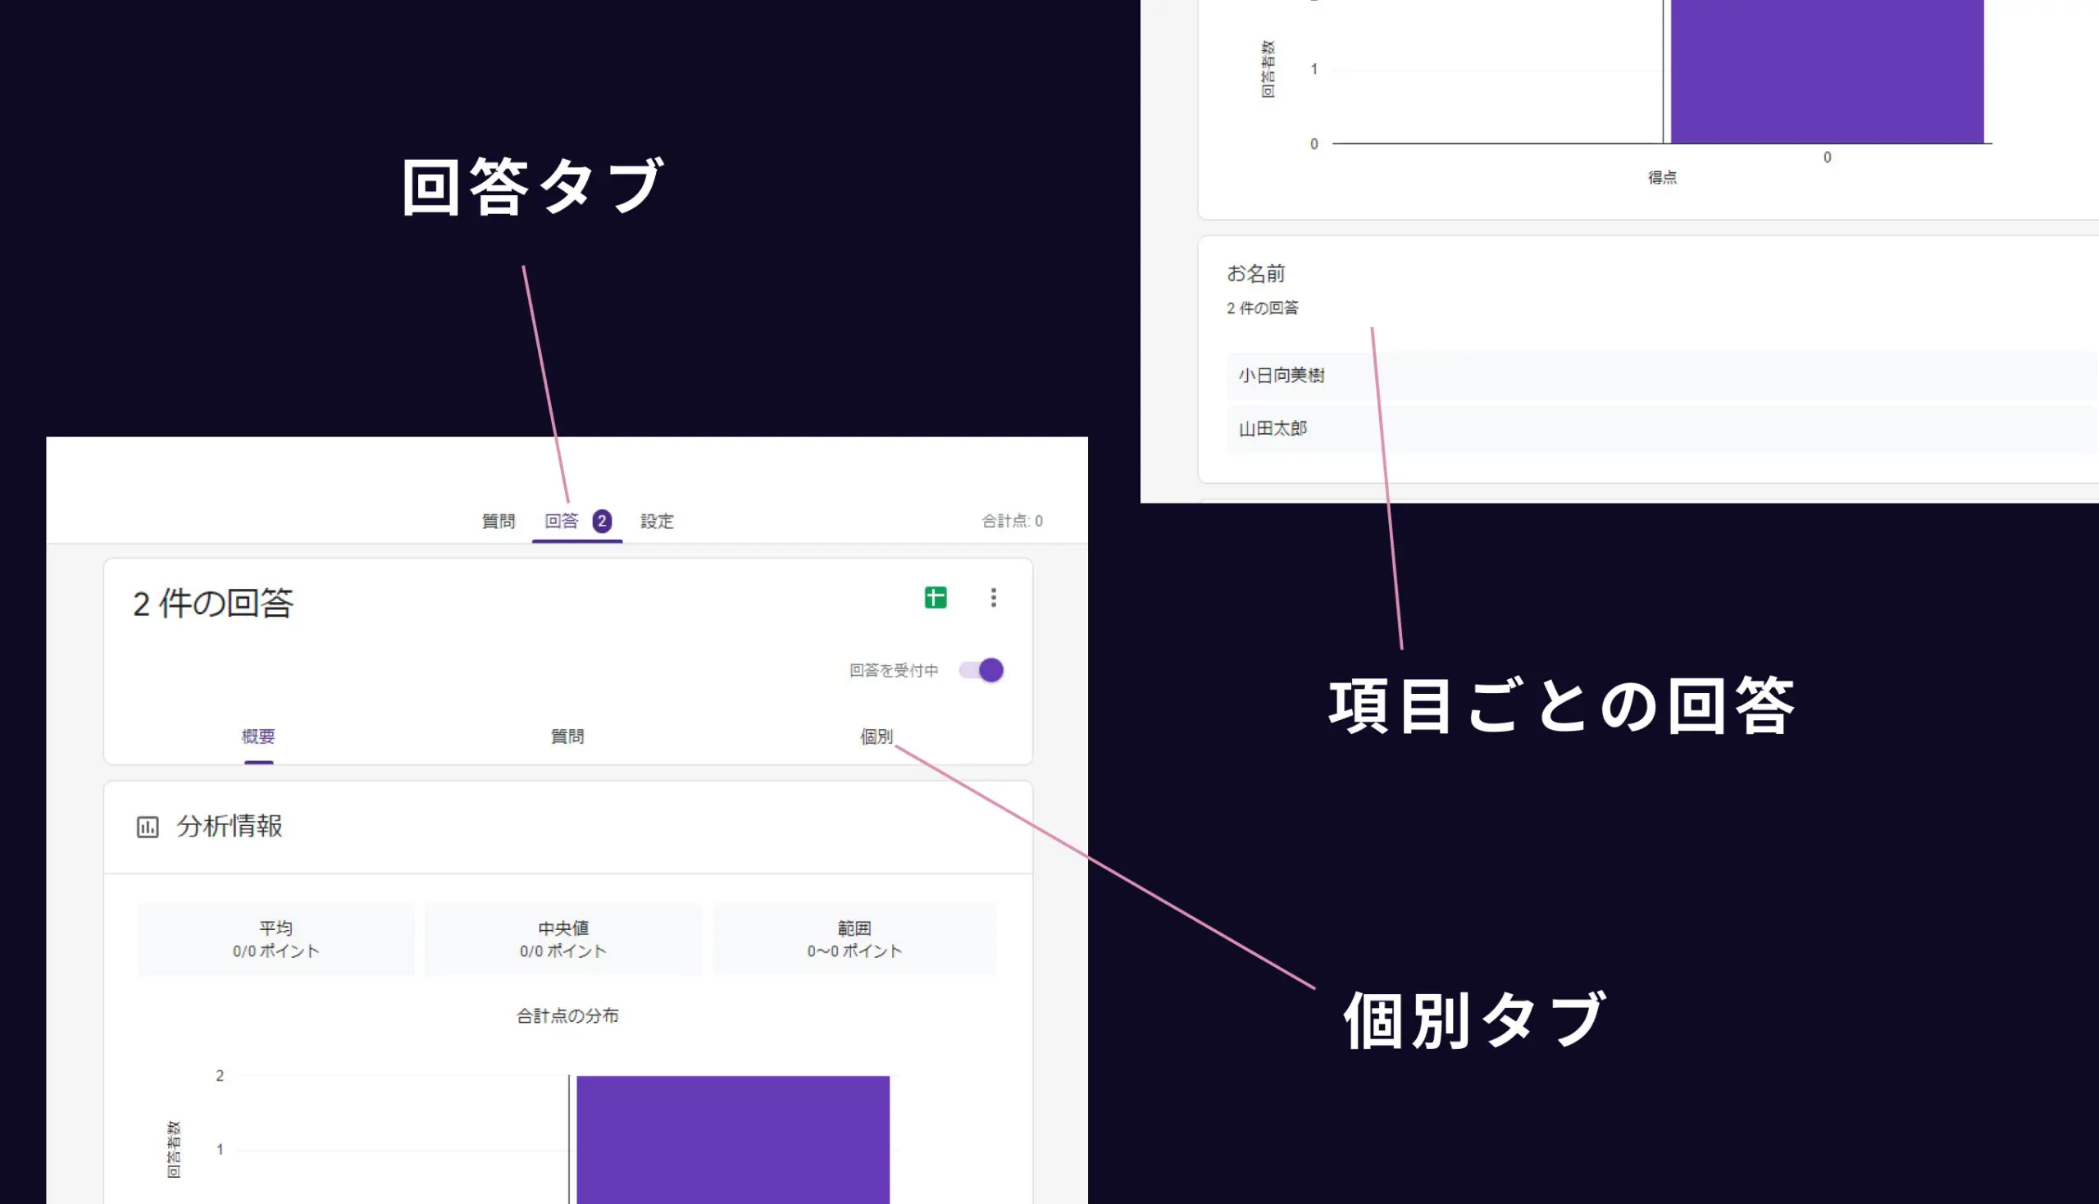
Task: Collapse the 2 件の回答 panel header
Action: pyautogui.click(x=214, y=603)
